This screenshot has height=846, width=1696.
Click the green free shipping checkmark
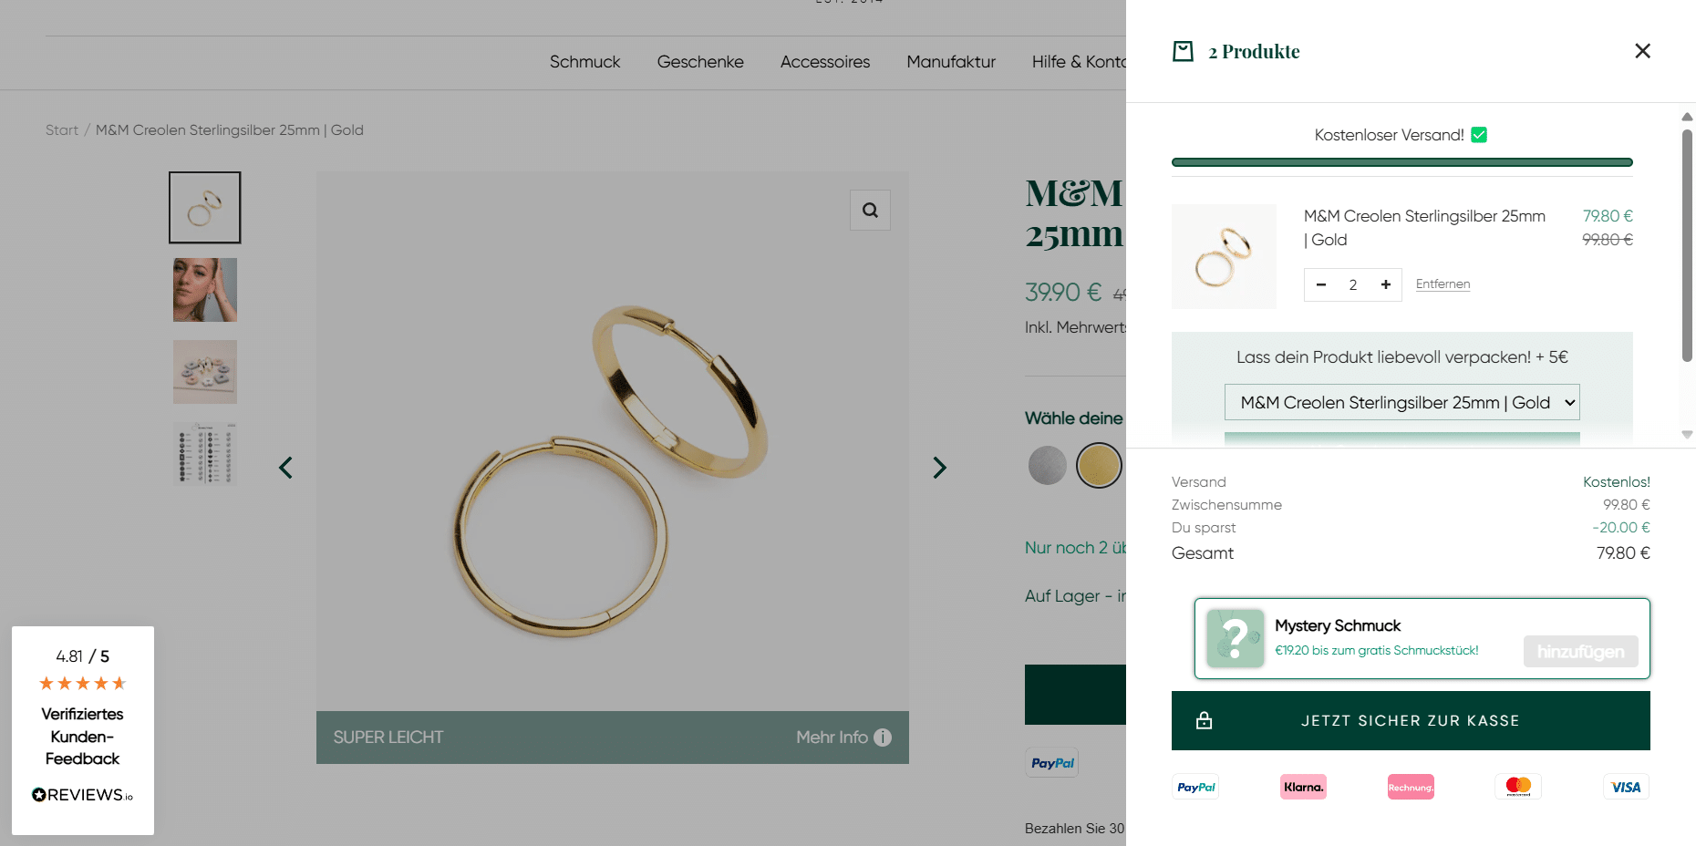[1479, 135]
